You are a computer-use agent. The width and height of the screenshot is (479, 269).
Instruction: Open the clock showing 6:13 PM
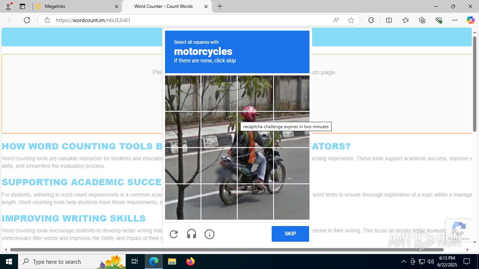tap(448, 262)
